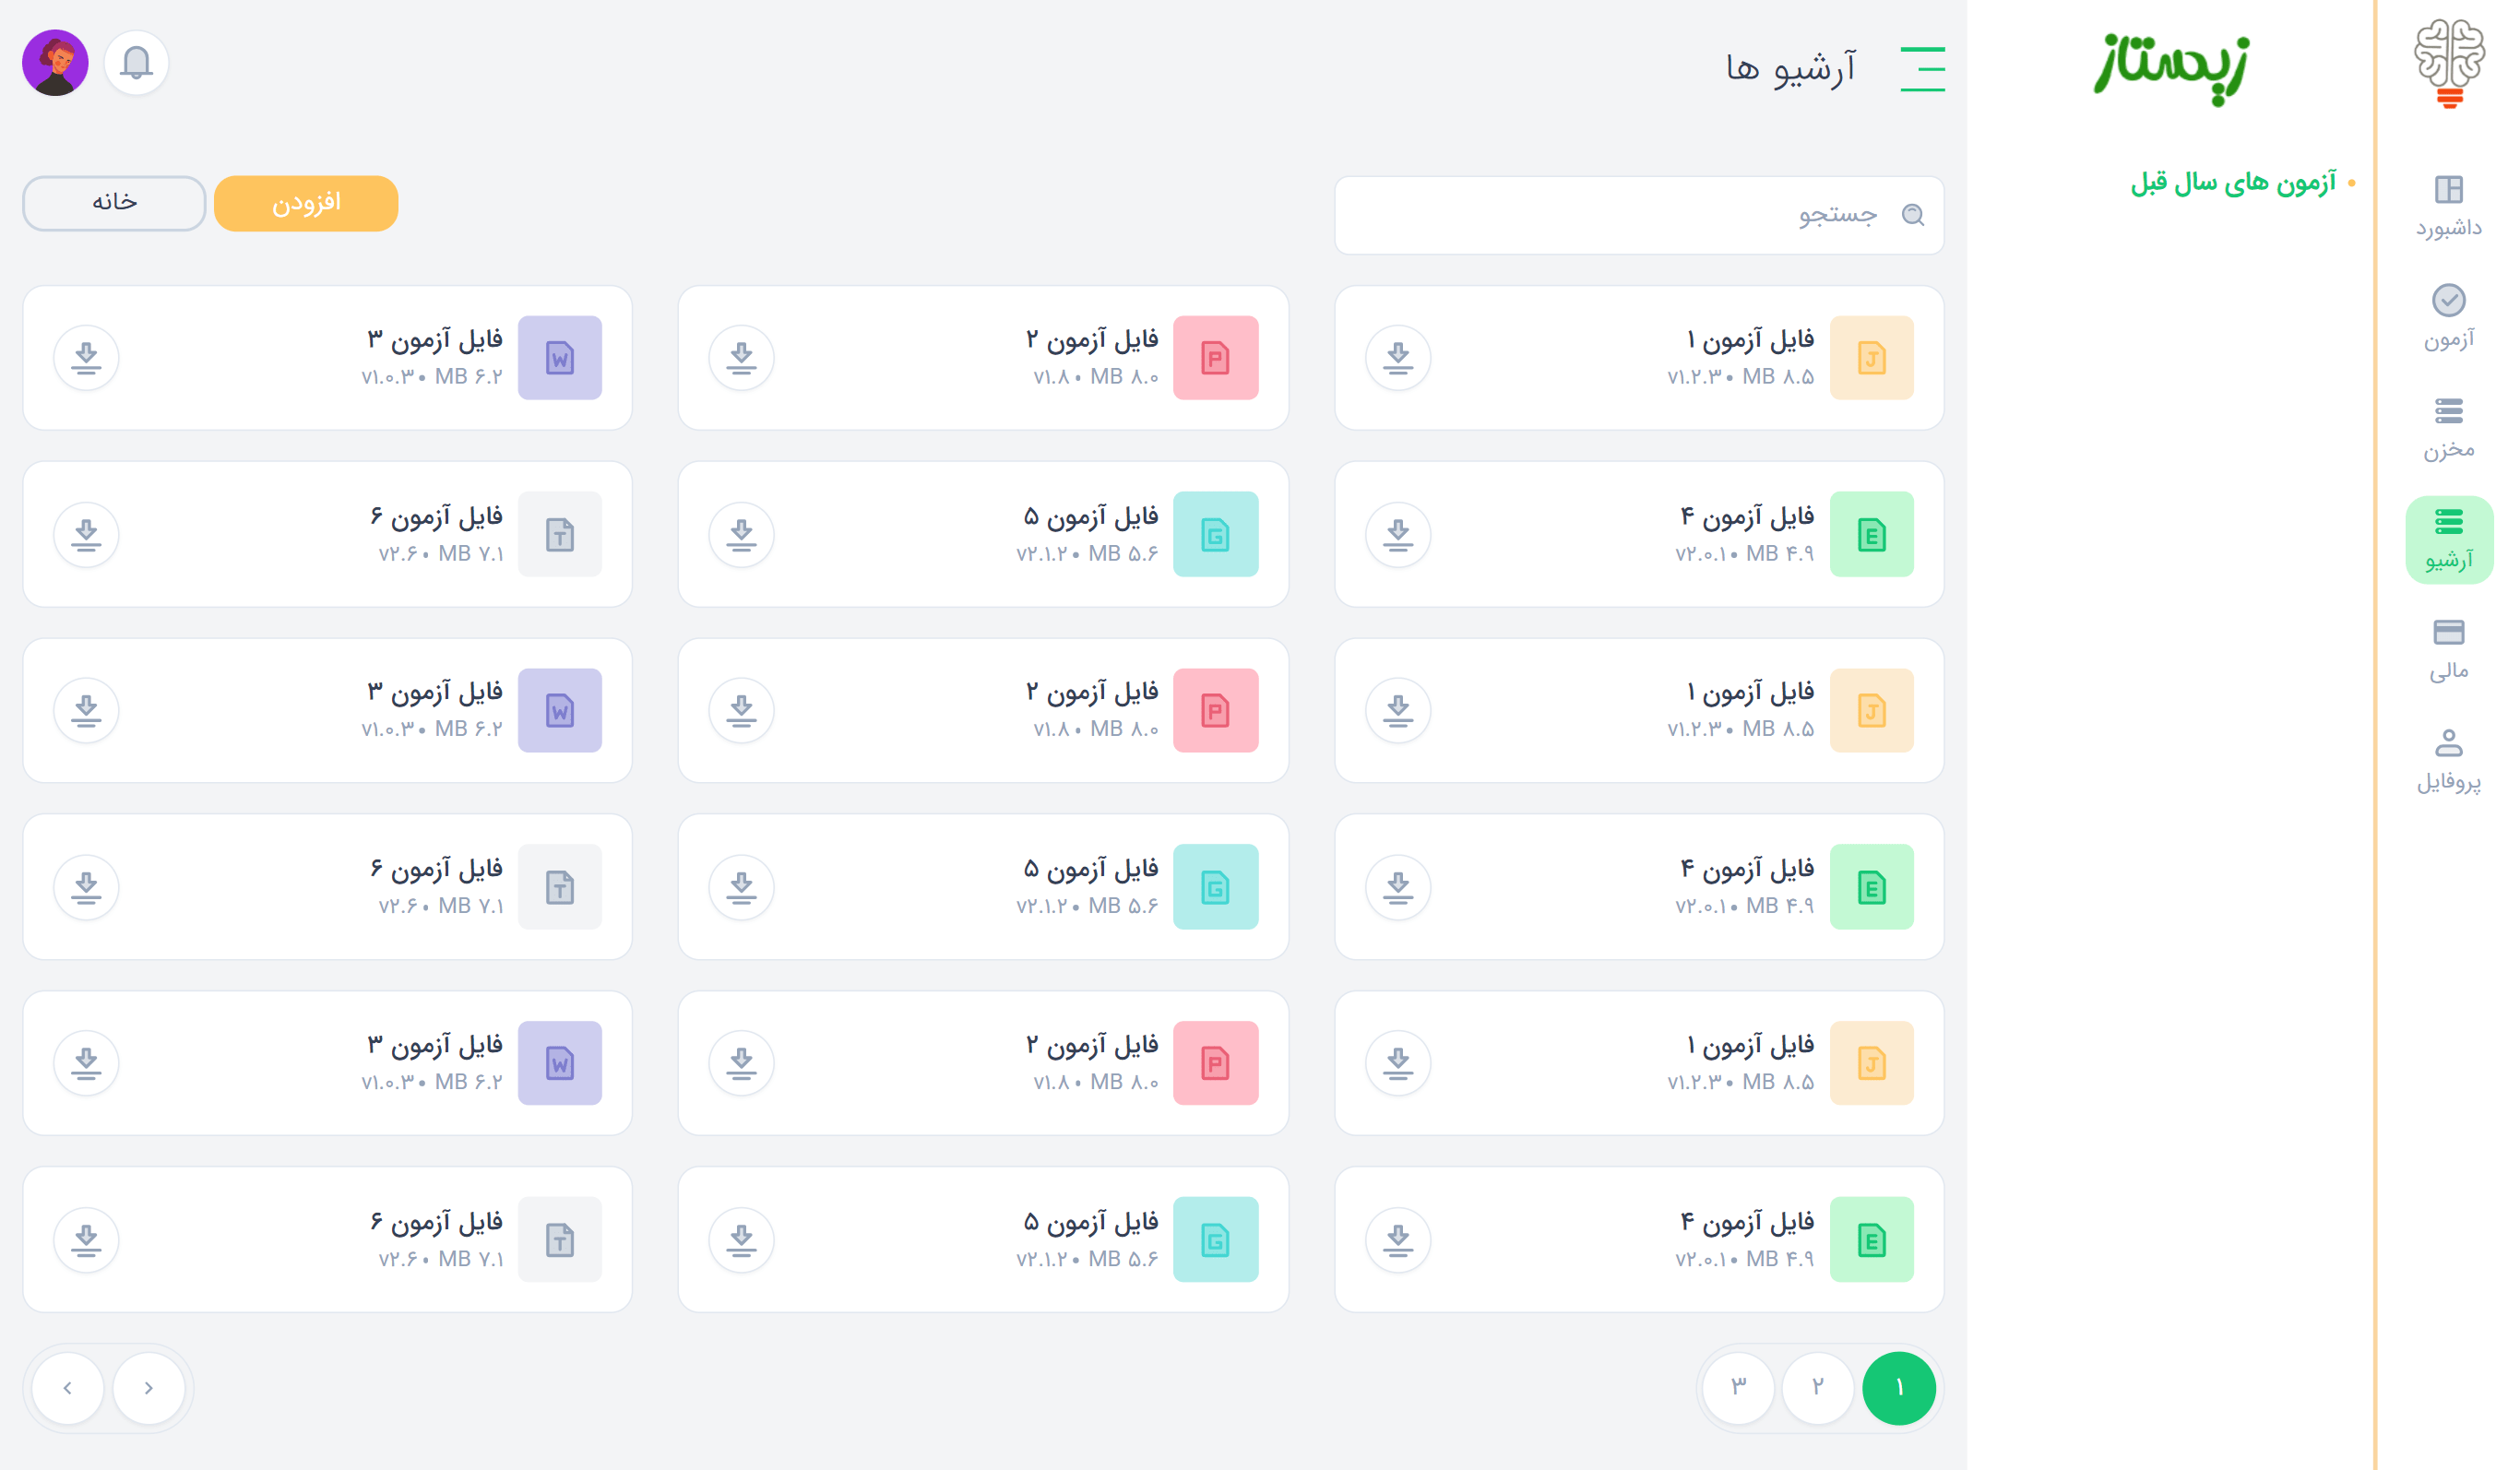Image resolution: width=2520 pixels, height=1470 pixels.
Task: Download the first فایل آزمون ۱ file
Action: tap(1397, 358)
